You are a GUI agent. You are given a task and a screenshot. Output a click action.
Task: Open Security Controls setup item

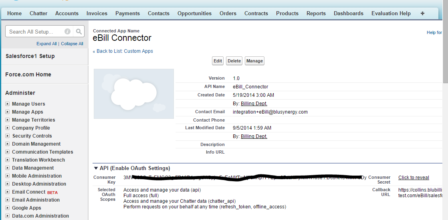[x=32, y=136]
